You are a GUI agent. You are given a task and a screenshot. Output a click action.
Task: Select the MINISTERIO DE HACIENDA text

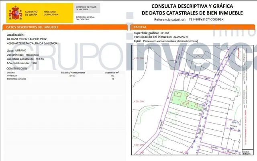51,13
